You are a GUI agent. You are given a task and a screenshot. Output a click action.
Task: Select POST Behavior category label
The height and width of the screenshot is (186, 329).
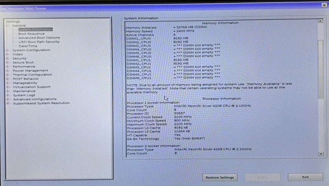[x=26, y=79]
